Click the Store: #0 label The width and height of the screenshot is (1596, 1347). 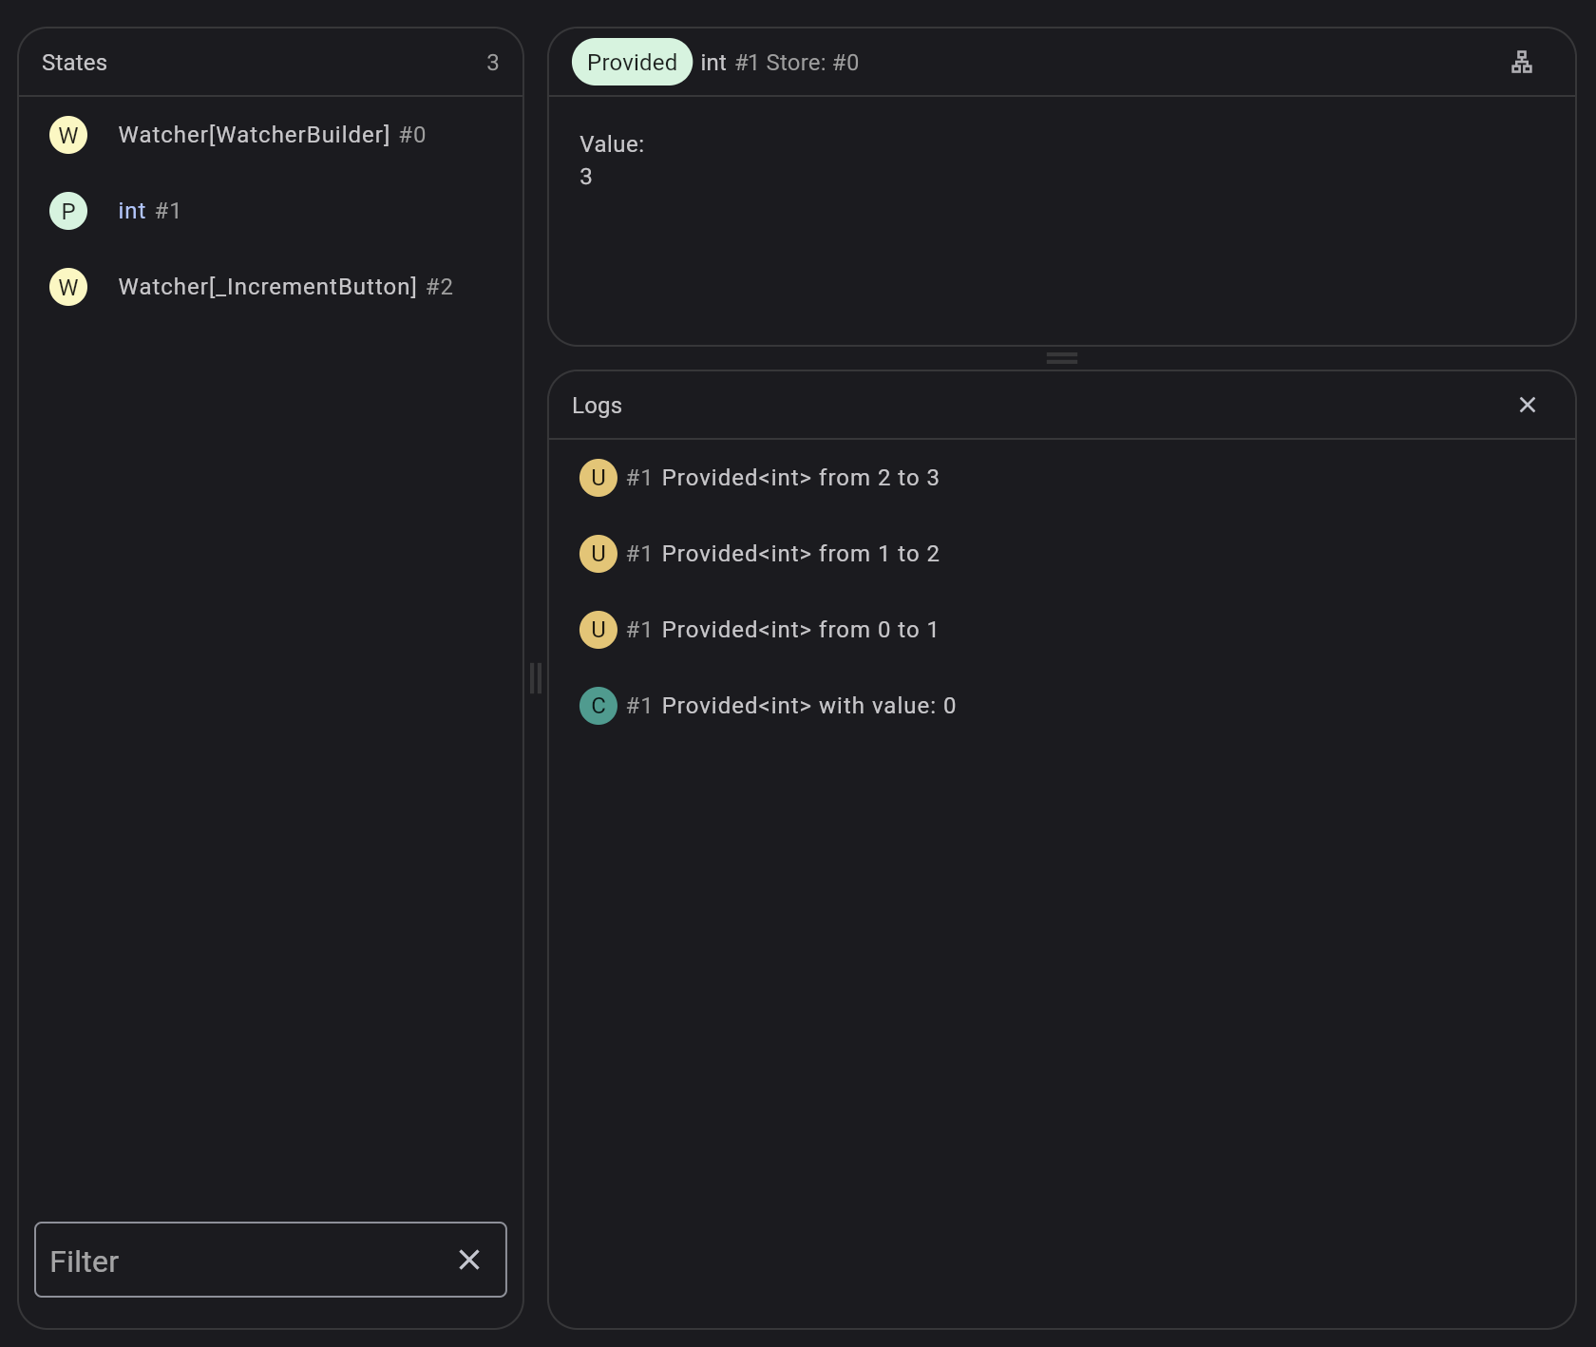[x=812, y=63]
